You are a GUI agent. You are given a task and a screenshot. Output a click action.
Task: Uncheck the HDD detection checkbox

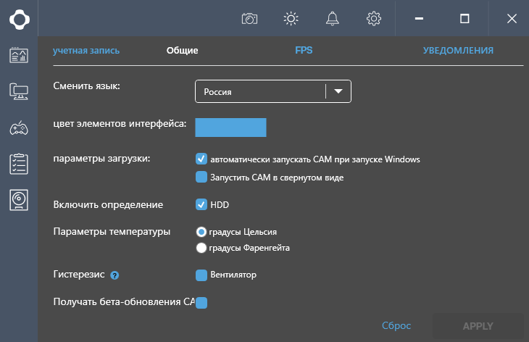(201, 204)
